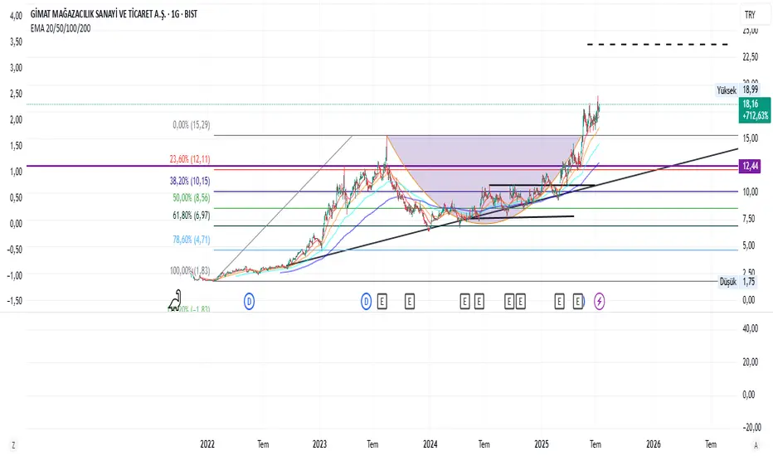Open the last E earnings marker before Tem 2025
773x456 pixels.
578,301
